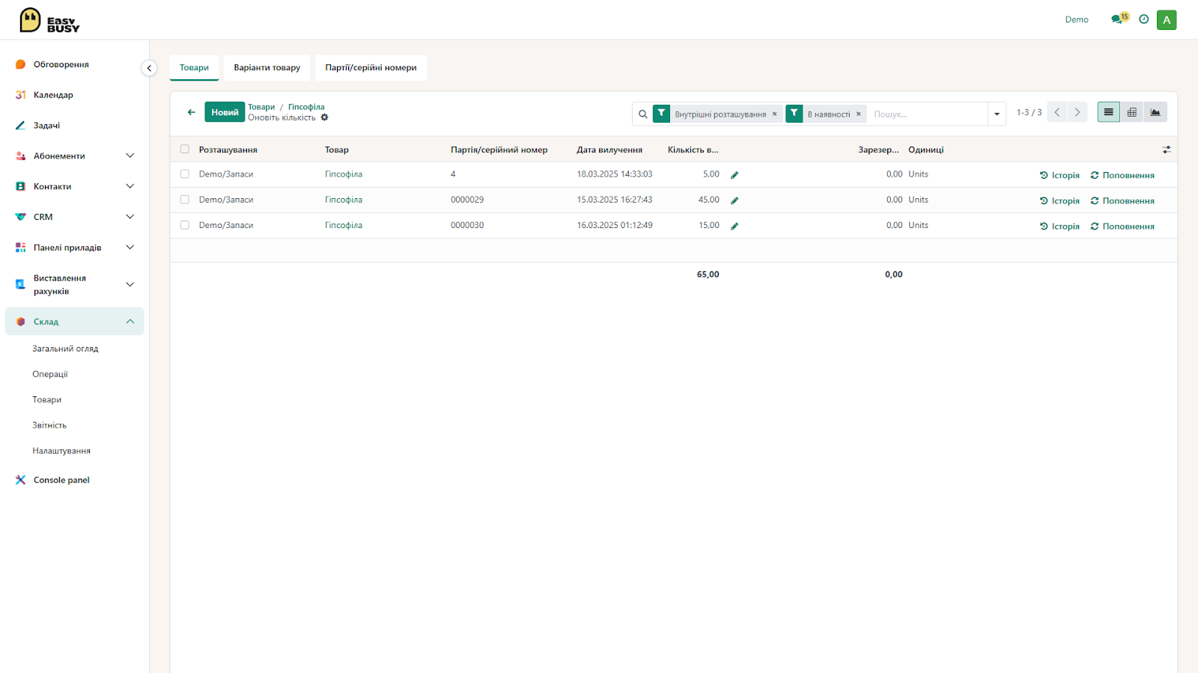Screen dimensions: 1198x673
Task: Remove the В наявності filter tag
Action: tap(858, 114)
